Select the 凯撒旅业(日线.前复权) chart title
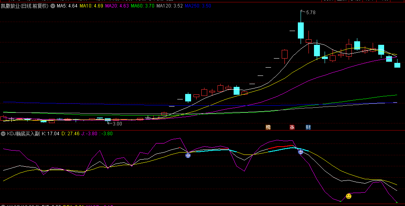 (x=24, y=6)
